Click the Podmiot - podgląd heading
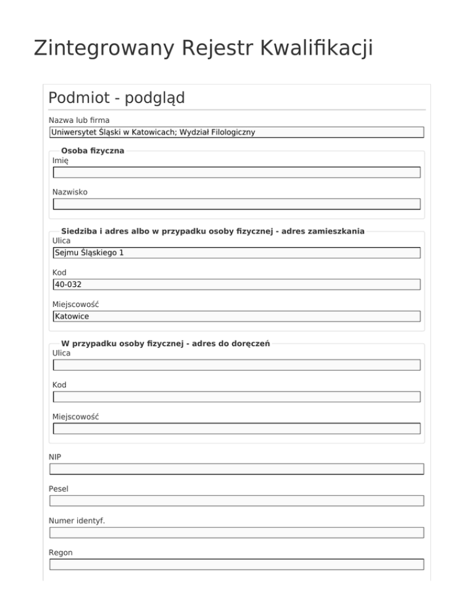 coord(116,98)
